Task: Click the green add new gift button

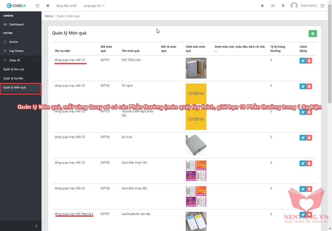Action: click(313, 34)
